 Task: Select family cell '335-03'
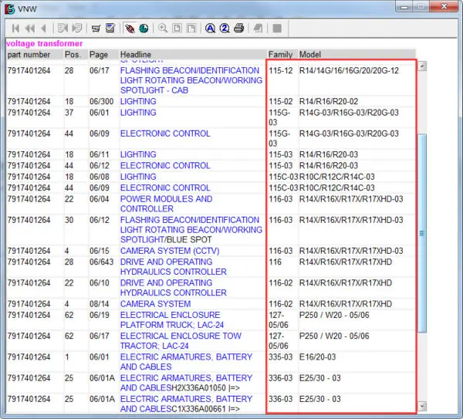coord(281,356)
